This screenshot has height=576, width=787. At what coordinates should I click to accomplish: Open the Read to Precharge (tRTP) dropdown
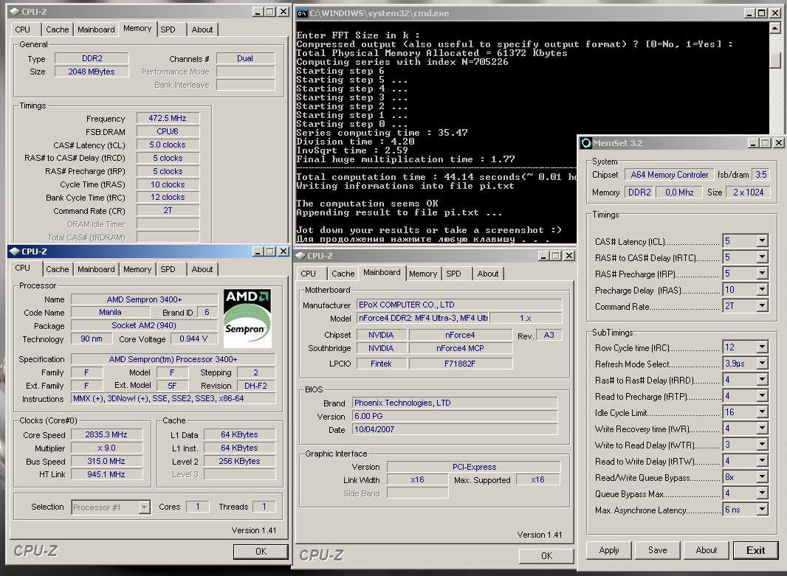762,396
